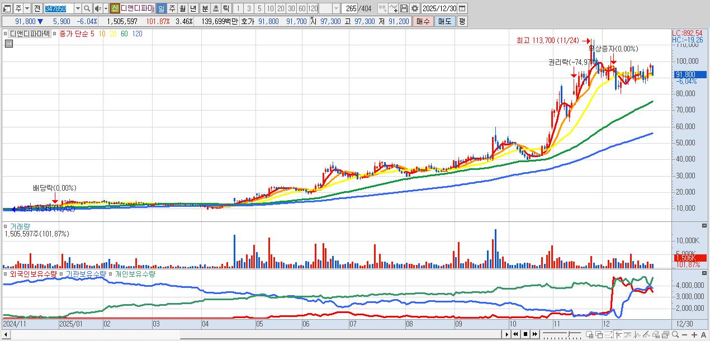Click the plus zoom-in icon at bottom right
Image resolution: width=710 pixels, height=341 pixels.
click(x=694, y=334)
